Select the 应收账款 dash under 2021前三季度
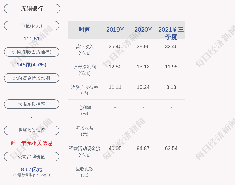This screenshot has width=235, height=185. pos(171,169)
